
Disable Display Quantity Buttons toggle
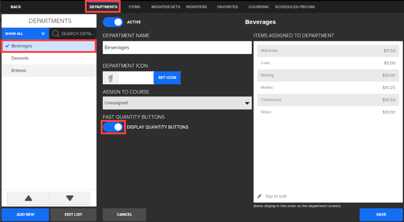coord(113,127)
